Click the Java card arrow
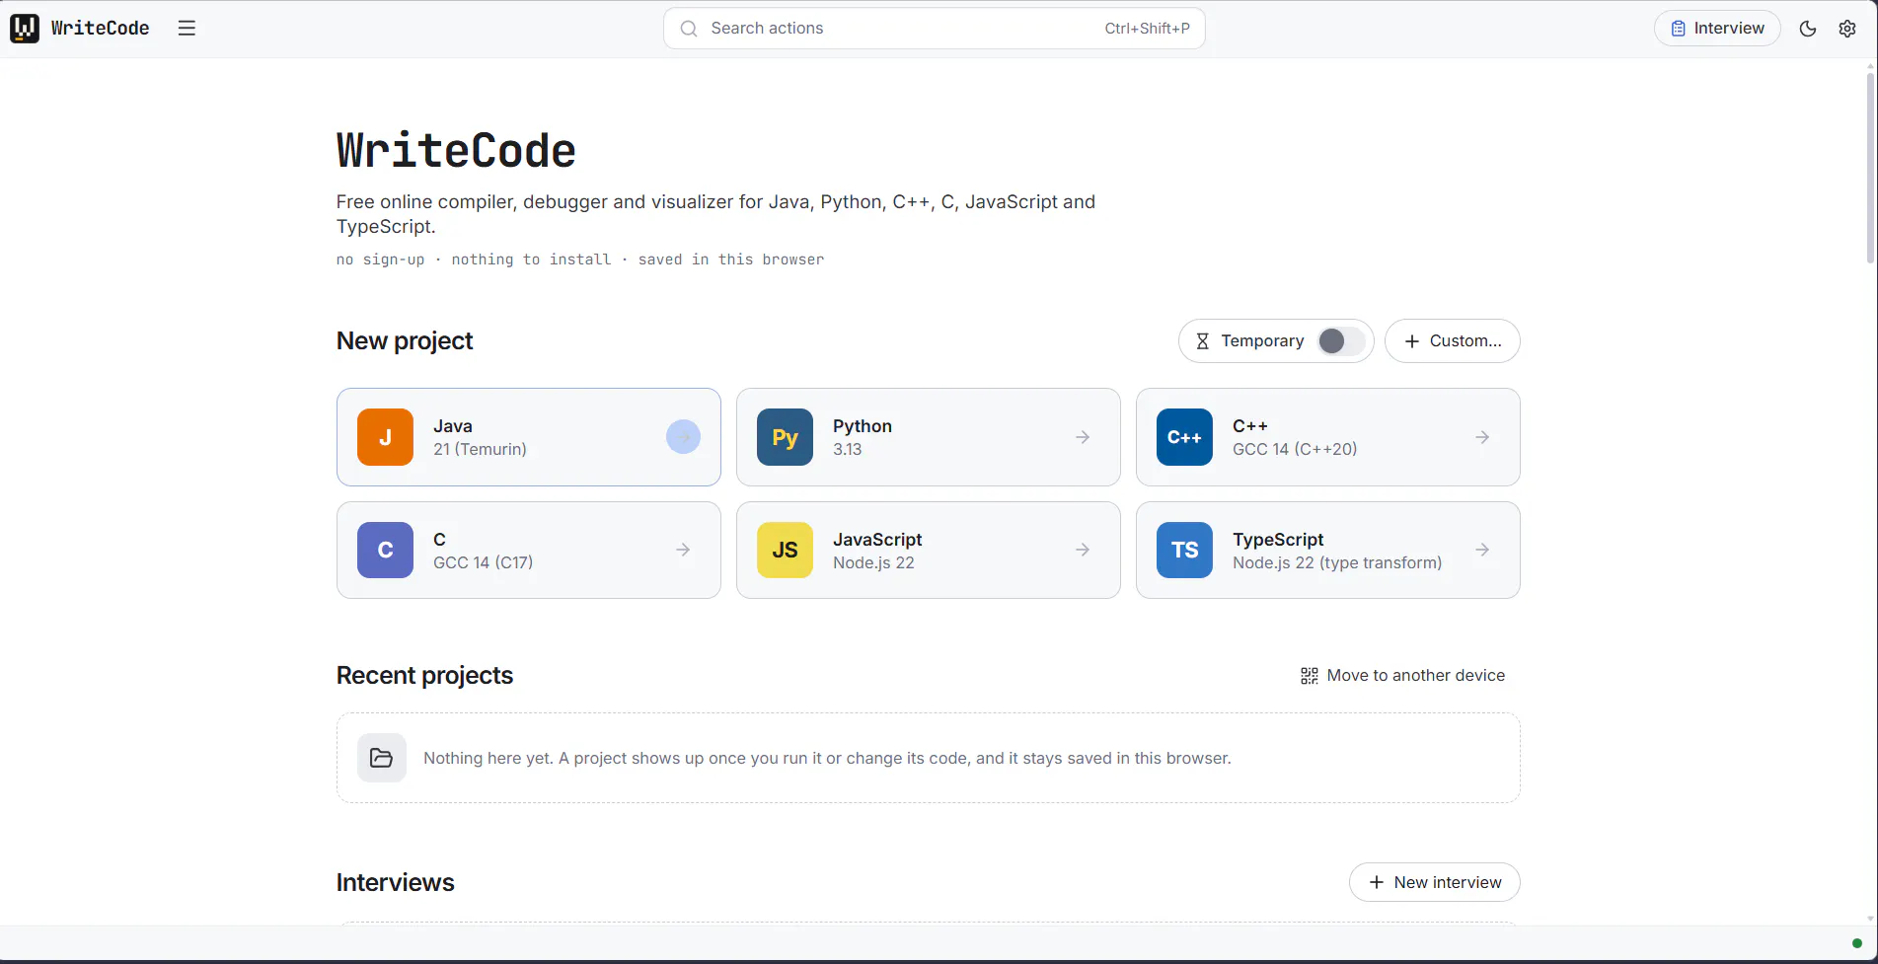1878x964 pixels. tap(683, 437)
